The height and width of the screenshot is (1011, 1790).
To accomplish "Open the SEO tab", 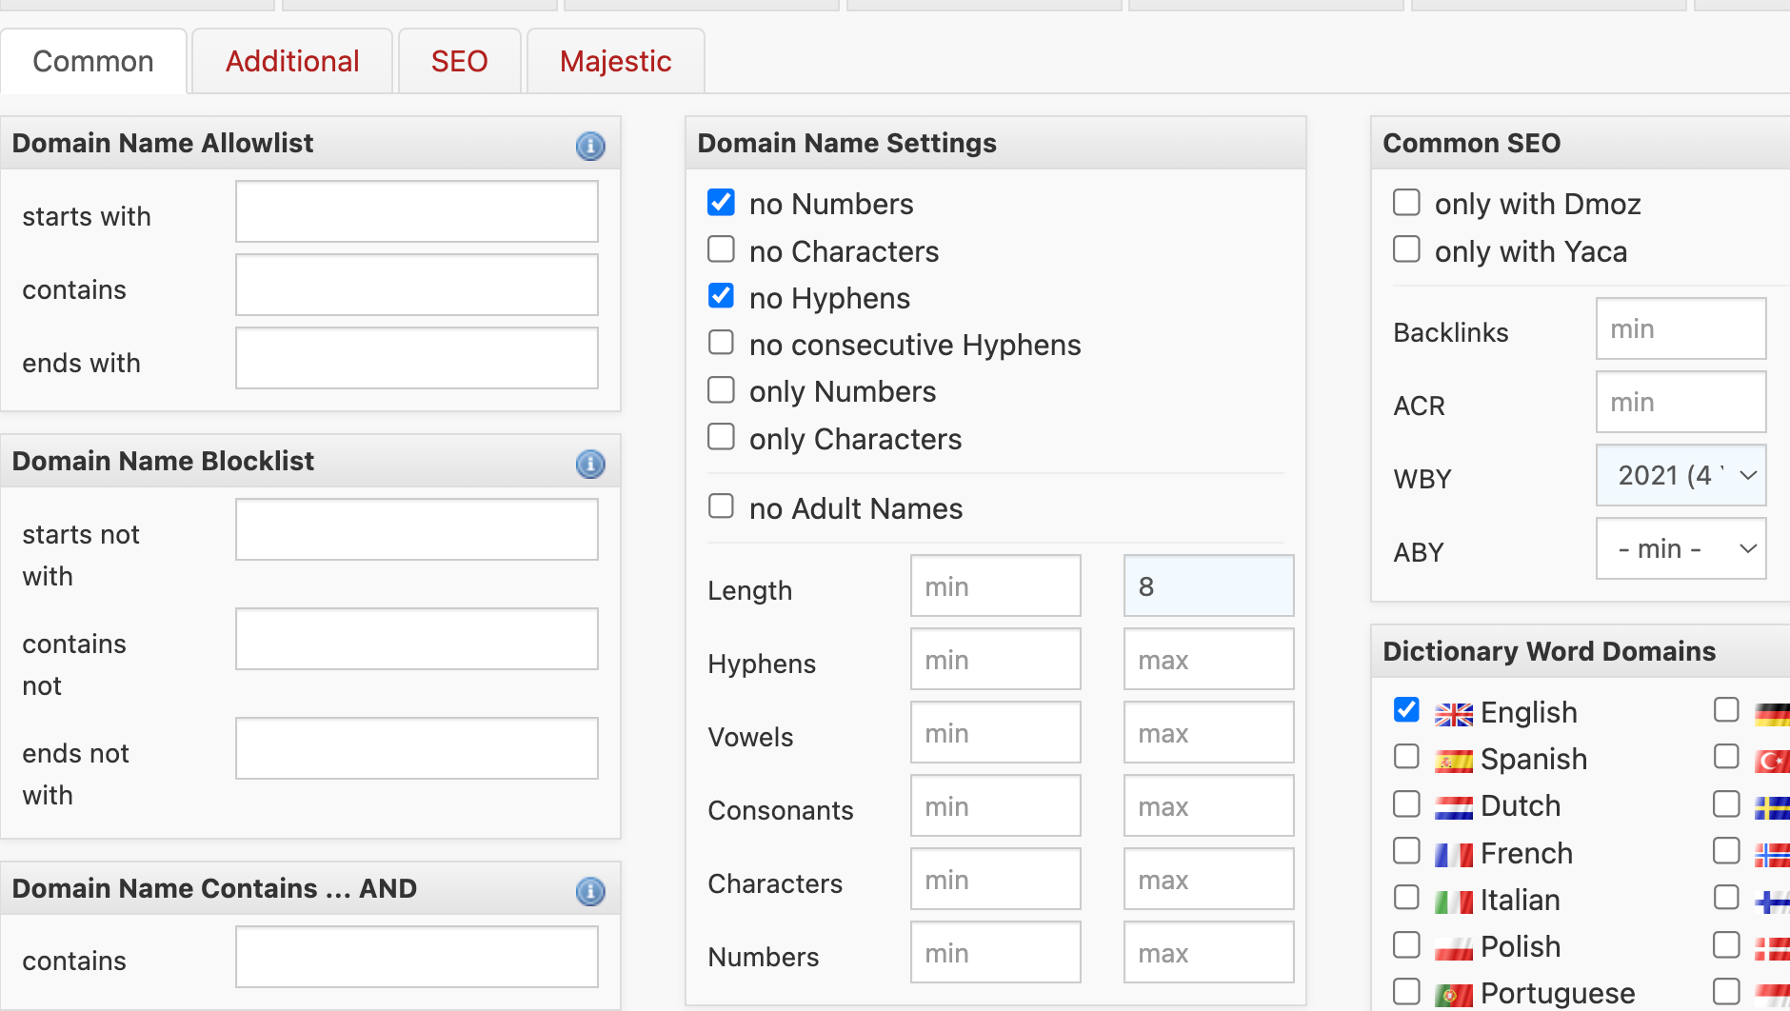I will (459, 61).
